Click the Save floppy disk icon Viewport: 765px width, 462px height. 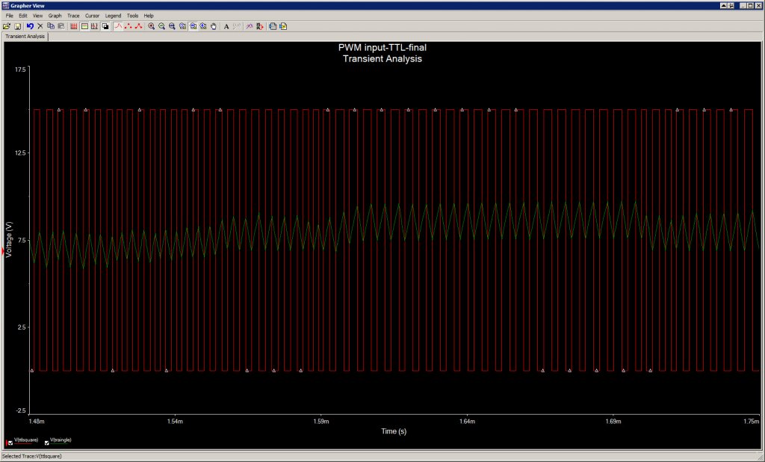tap(18, 26)
